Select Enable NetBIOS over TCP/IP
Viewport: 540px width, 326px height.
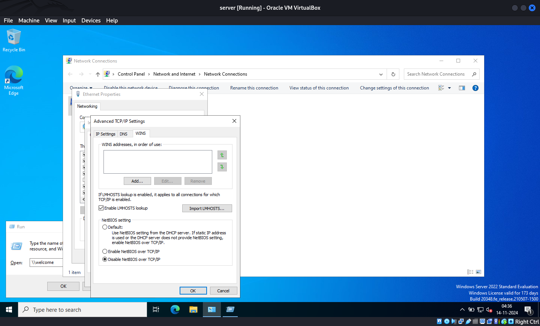point(105,252)
